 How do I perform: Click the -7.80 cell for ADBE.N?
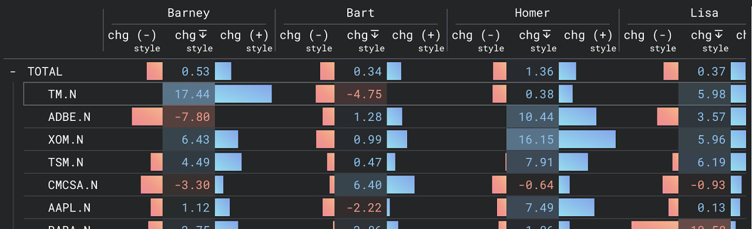189,117
